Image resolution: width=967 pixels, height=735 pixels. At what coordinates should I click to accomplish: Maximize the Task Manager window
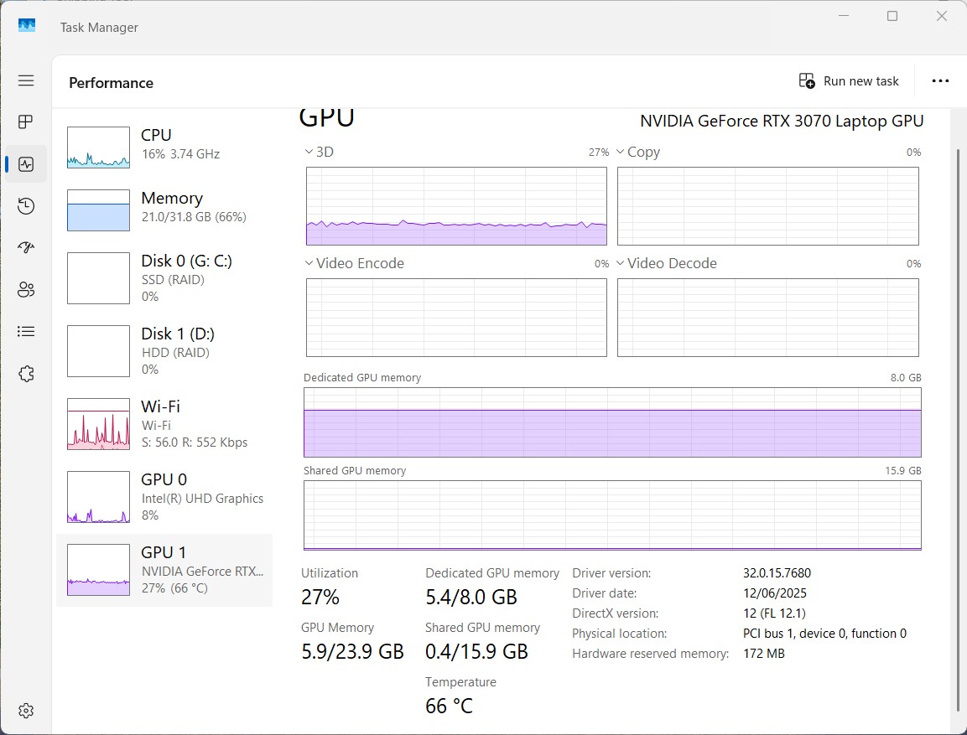(892, 16)
